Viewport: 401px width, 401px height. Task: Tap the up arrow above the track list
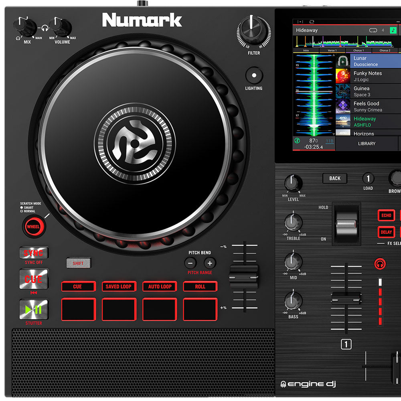334,55
